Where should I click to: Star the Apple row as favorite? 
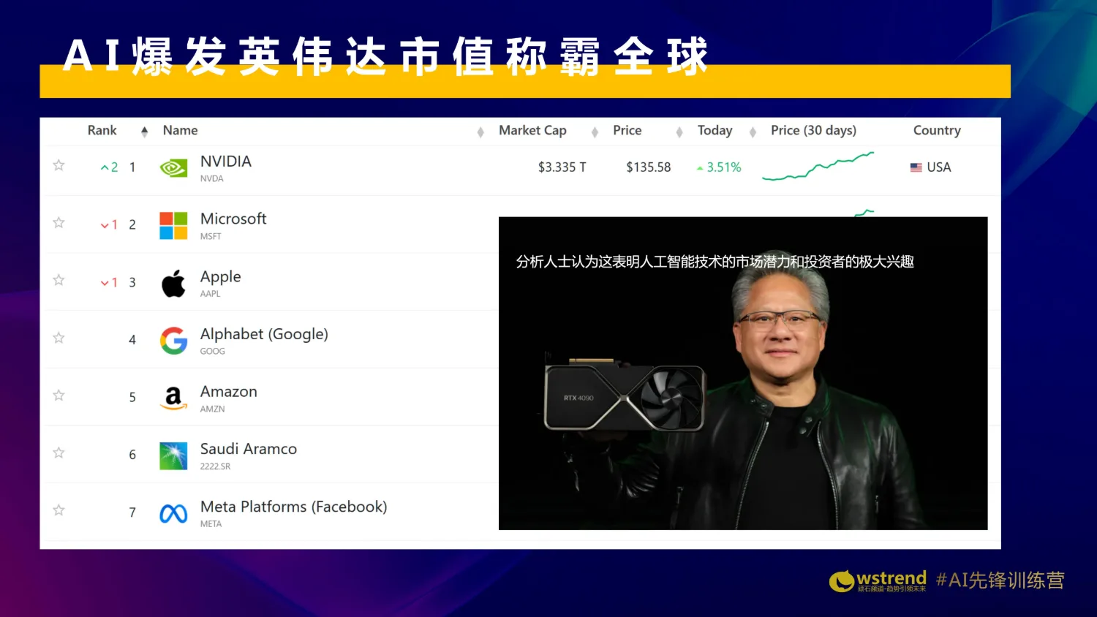point(59,281)
